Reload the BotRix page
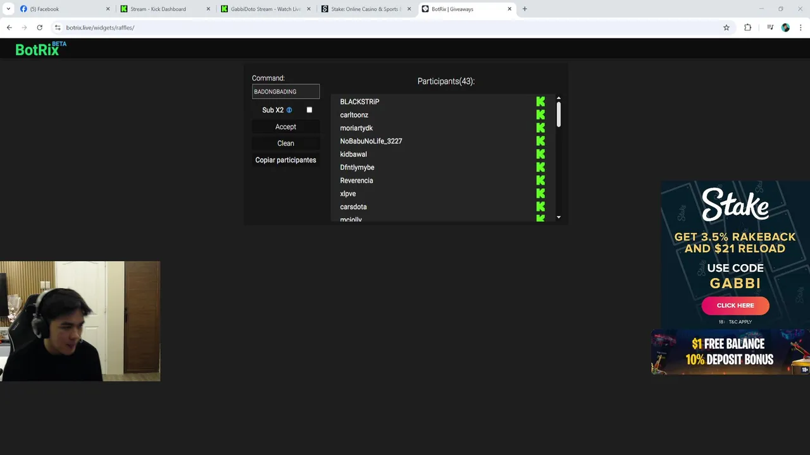The image size is (810, 455). click(x=39, y=28)
